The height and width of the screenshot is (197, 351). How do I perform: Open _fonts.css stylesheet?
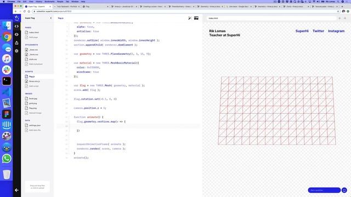click(x=33, y=55)
